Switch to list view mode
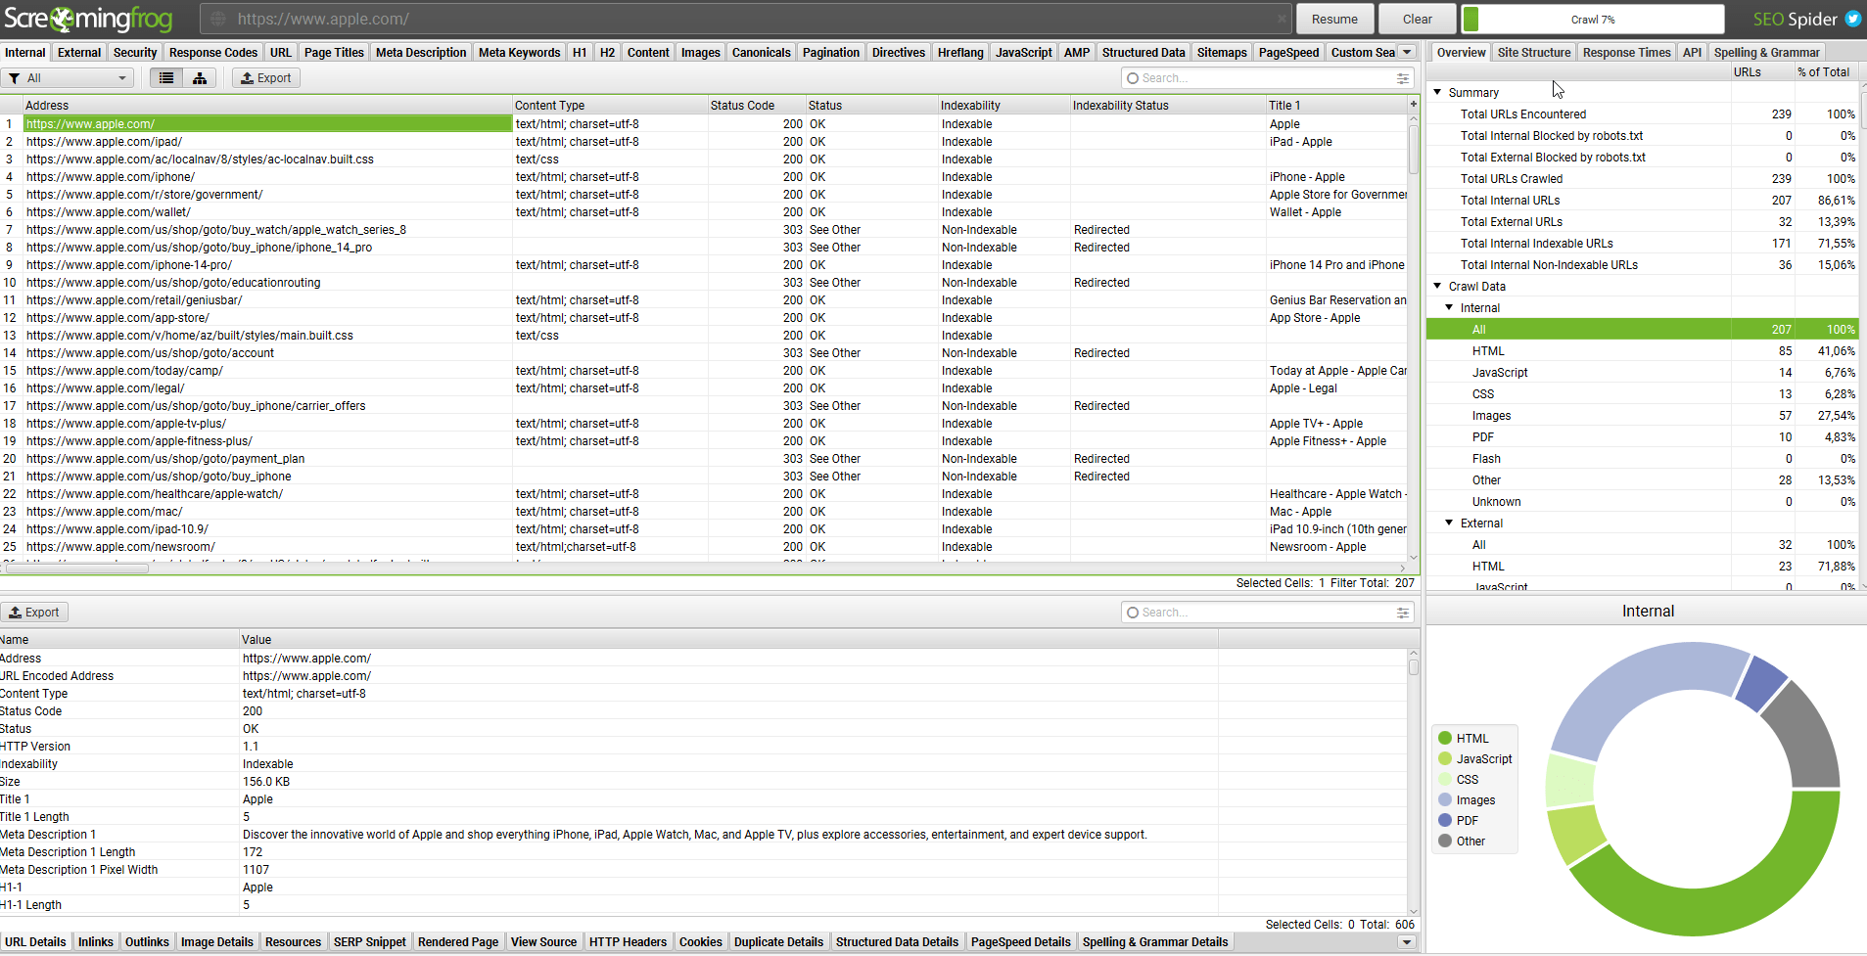This screenshot has width=1867, height=956. 166,78
